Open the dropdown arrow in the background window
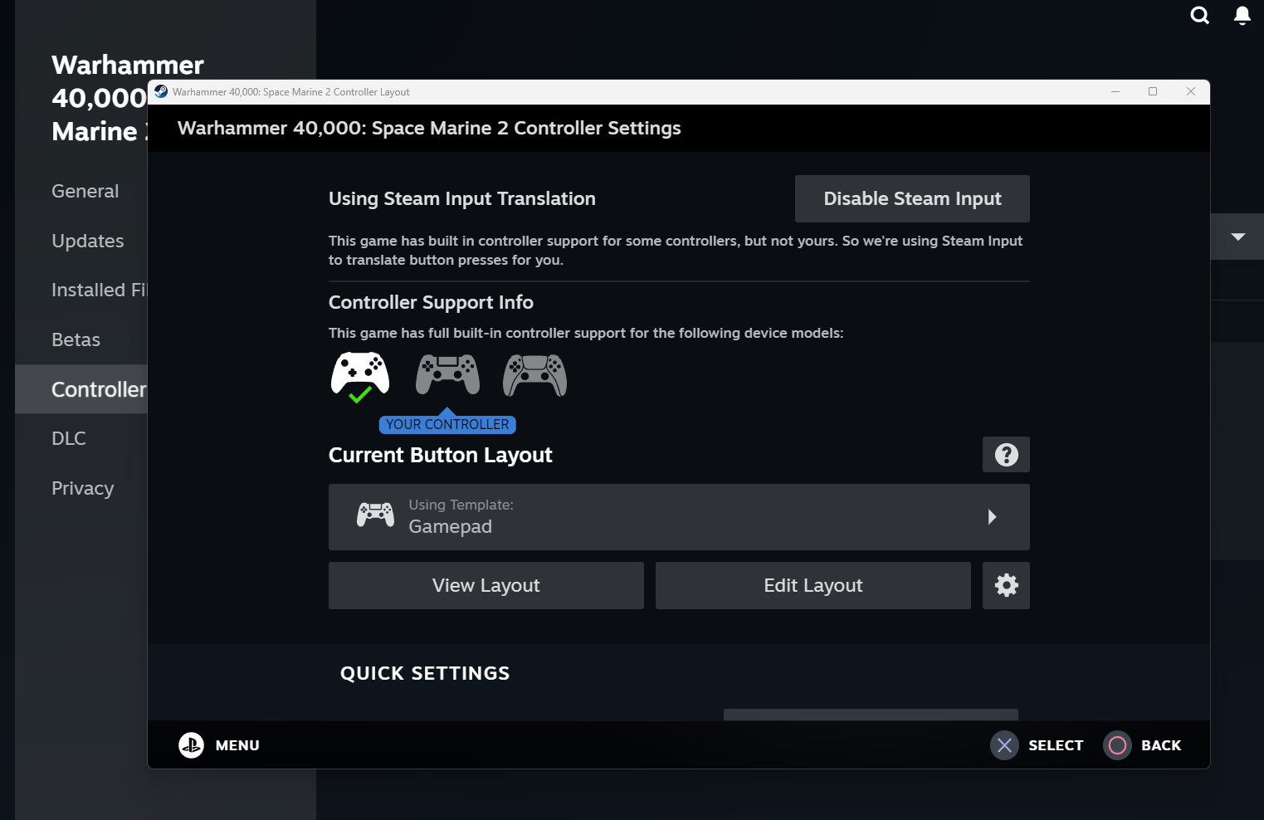Viewport: 1264px width, 820px height. pyautogui.click(x=1237, y=237)
